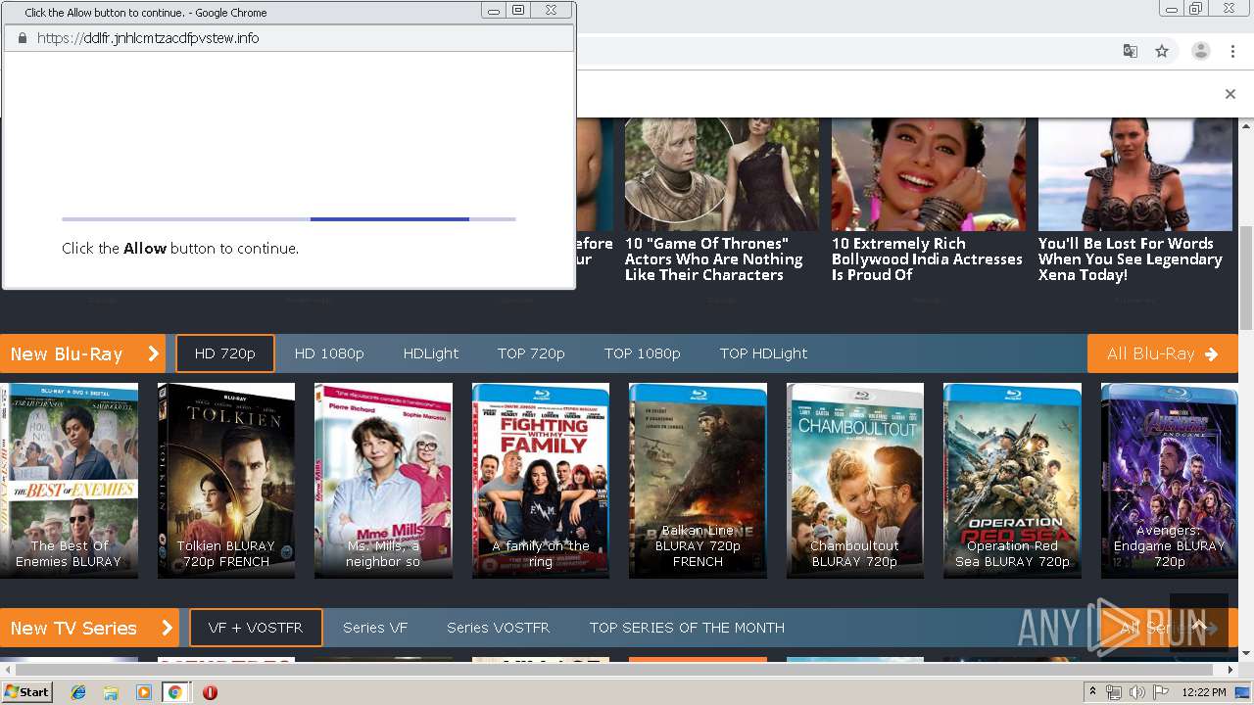
Task: Click the back-to-top arrow button
Action: click(x=1198, y=623)
